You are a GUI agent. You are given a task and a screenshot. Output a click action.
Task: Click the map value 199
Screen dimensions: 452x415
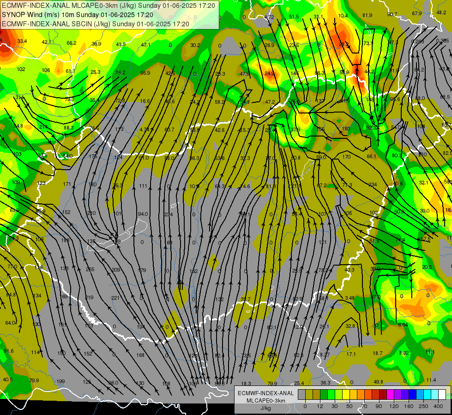point(60,381)
